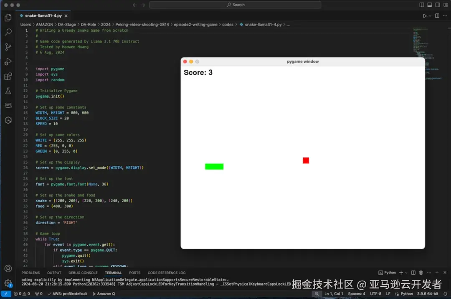Open the Search view in the activity bar
The height and width of the screenshot is (299, 451).
[8, 32]
